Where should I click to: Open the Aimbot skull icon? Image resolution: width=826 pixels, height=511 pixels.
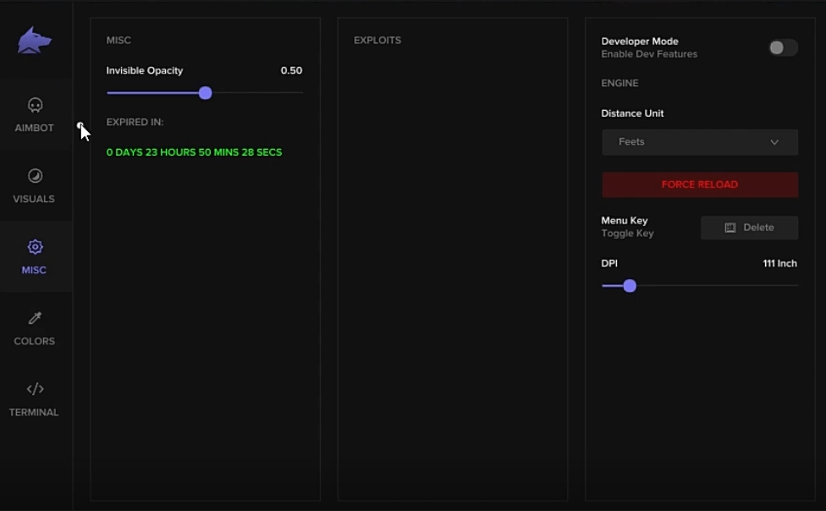pos(36,106)
